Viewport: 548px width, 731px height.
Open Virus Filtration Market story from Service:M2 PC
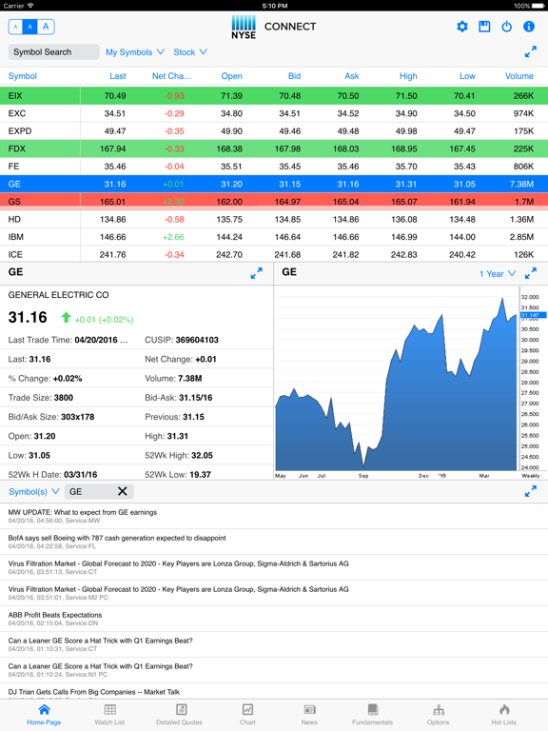coord(274,593)
